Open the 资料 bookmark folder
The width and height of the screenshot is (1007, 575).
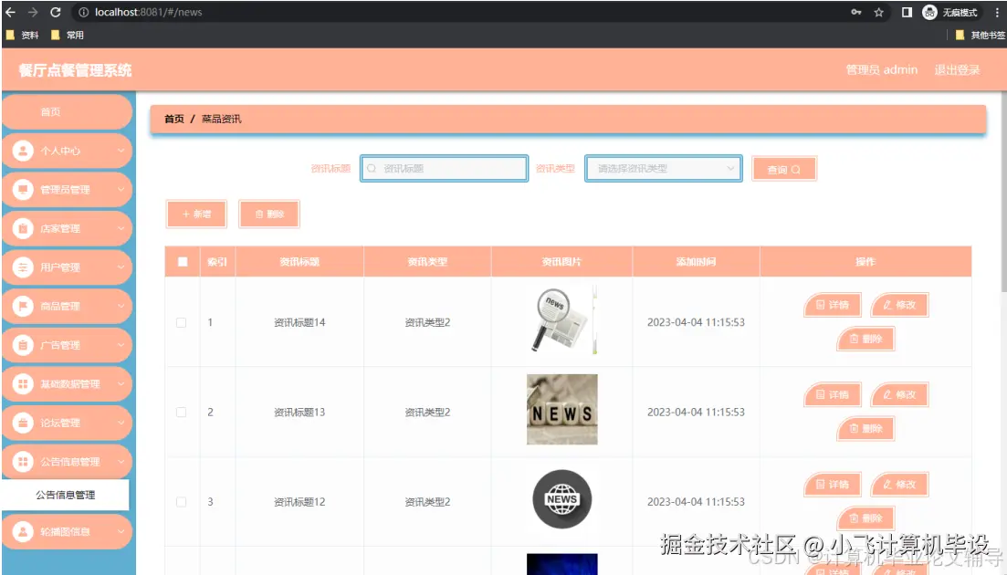(23, 36)
